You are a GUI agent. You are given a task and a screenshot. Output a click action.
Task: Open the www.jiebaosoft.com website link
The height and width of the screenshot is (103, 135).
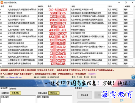(13, 77)
